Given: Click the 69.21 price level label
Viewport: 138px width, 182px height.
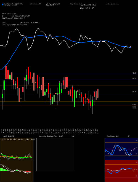Looking at the screenshot, I should [x=134, y=79].
